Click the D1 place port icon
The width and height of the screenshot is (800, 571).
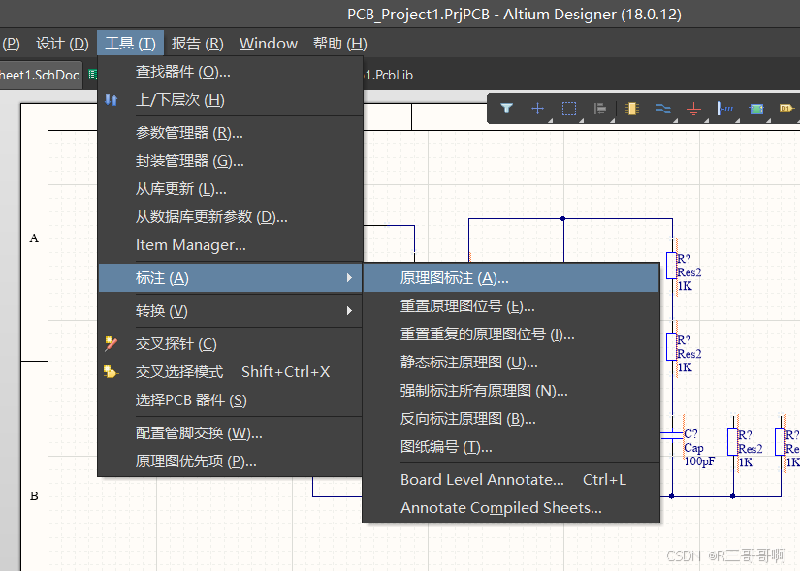click(786, 109)
